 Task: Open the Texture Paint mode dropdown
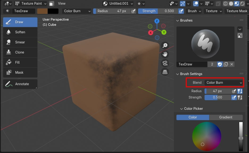tap(31, 3)
